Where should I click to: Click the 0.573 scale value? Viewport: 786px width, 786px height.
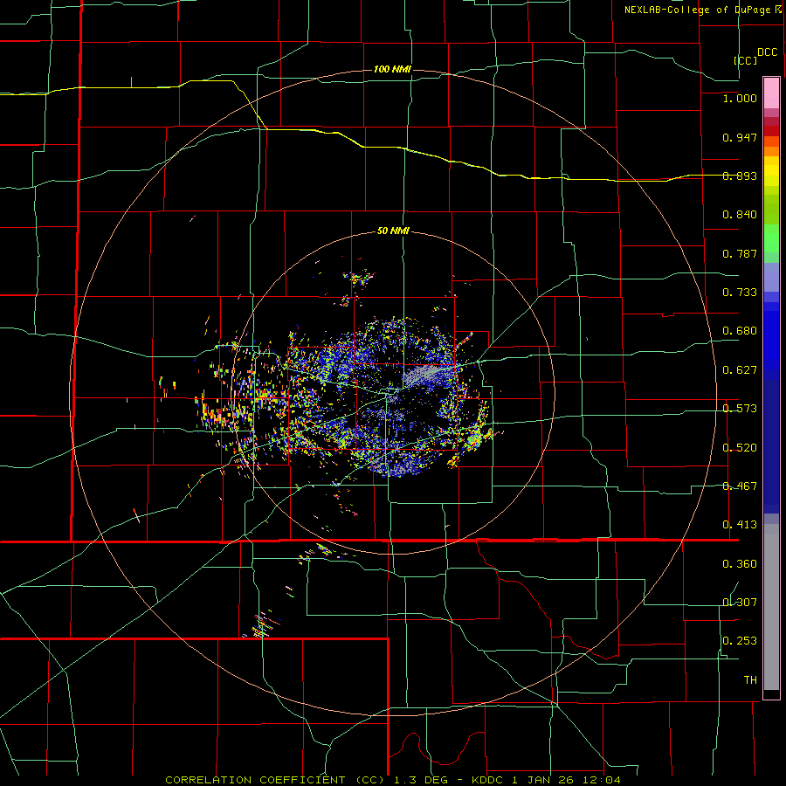point(740,409)
